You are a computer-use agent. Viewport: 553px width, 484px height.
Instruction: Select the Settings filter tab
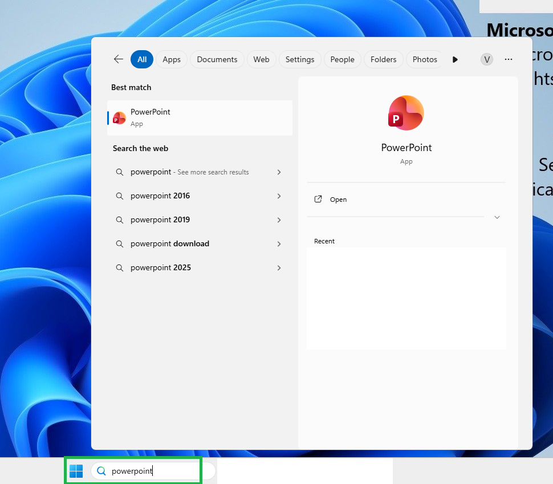[300, 59]
